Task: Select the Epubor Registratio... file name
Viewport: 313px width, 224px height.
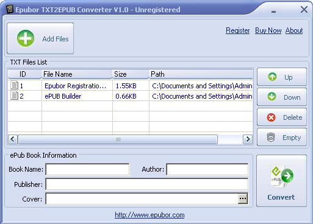Action: (75, 86)
